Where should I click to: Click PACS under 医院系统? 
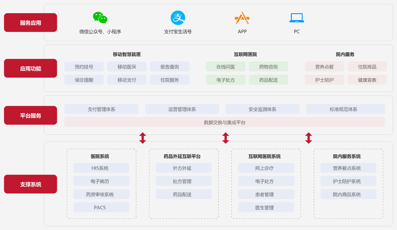click(101, 207)
